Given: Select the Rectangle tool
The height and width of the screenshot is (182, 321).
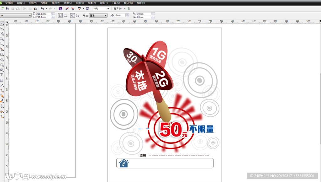Looking at the screenshot, I should tap(2, 55).
